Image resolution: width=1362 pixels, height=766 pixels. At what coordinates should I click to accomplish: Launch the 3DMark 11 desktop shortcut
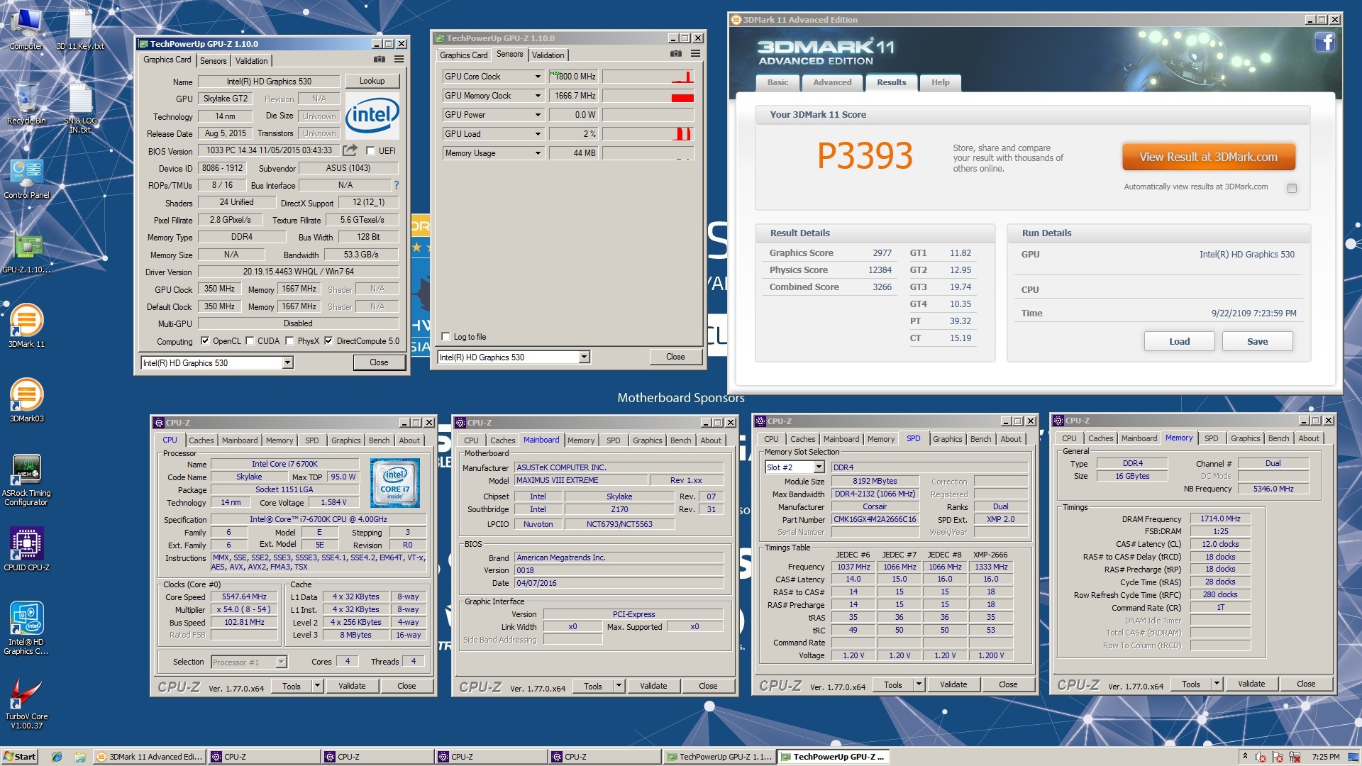click(26, 326)
